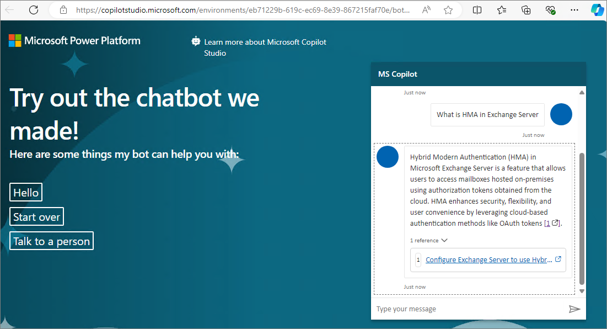Viewport: 607px width, 329px height.
Task: Click the chat scrollbar down arrow
Action: [x=582, y=291]
